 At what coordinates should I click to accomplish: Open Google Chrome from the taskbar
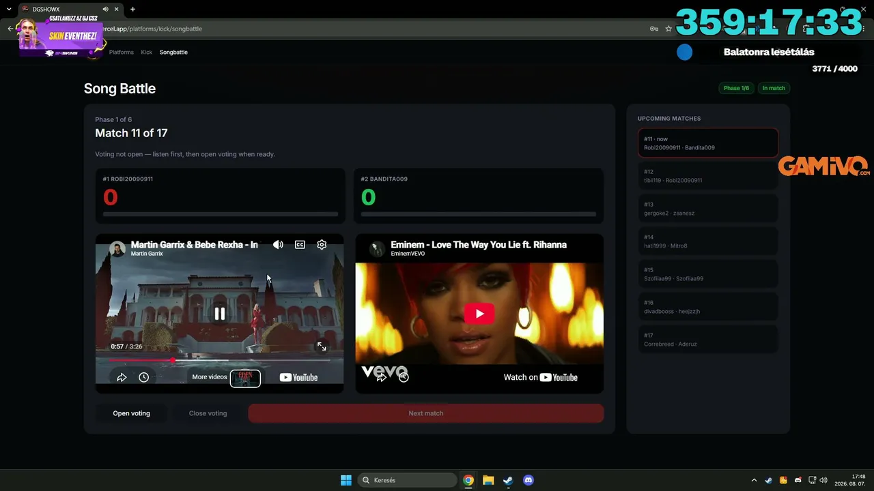(468, 480)
